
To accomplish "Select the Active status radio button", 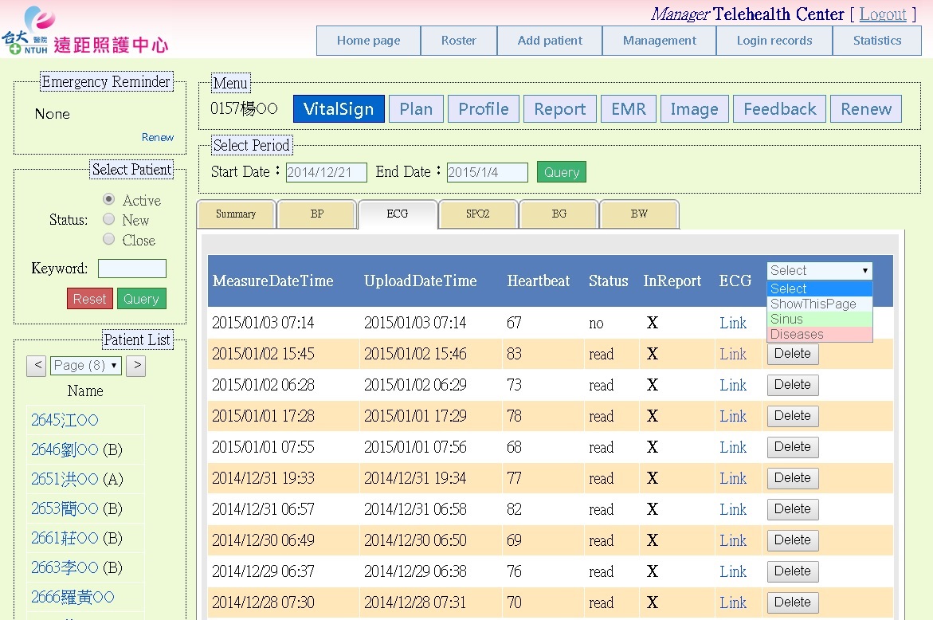I will coord(109,199).
